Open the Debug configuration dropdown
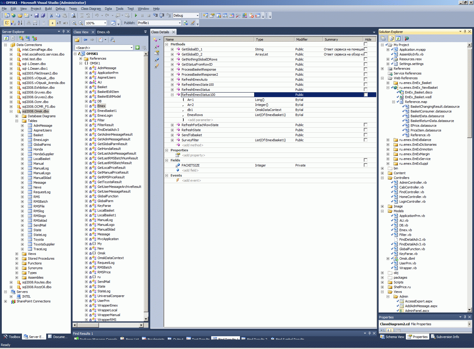The width and height of the screenshot is (474, 349). pyautogui.click(x=197, y=15)
